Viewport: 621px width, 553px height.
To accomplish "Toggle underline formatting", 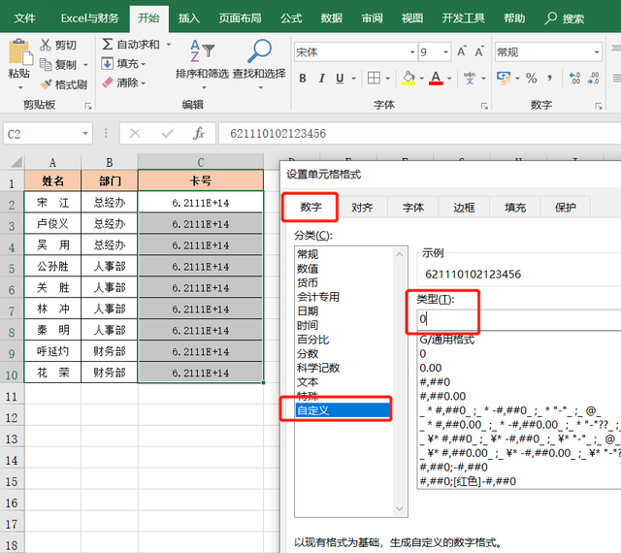I will 340,79.
